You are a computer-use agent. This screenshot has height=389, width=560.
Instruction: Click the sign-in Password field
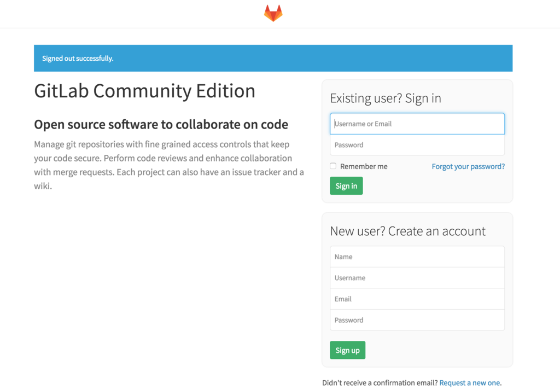pos(417,145)
